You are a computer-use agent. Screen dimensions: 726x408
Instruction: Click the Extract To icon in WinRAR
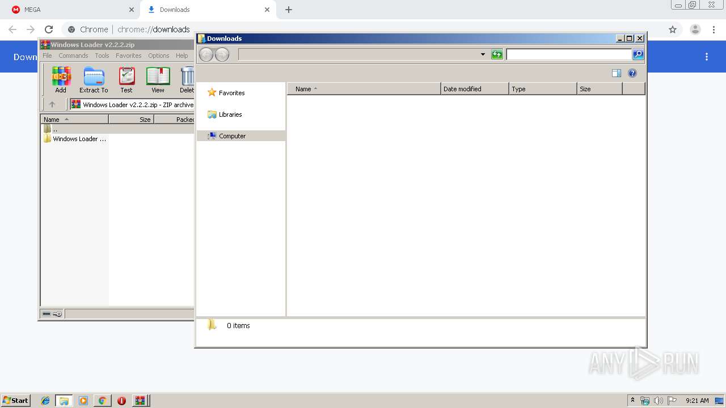[x=94, y=80]
